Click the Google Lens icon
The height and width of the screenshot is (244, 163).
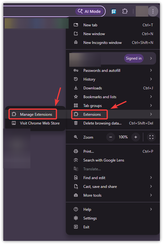click(76, 160)
